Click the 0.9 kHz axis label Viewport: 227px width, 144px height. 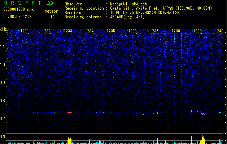3,83
